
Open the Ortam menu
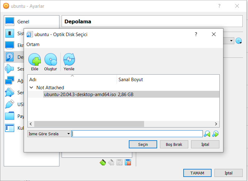[33, 44]
